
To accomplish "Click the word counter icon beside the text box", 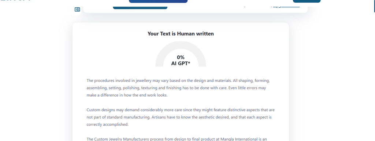I will pyautogui.click(x=77, y=10).
